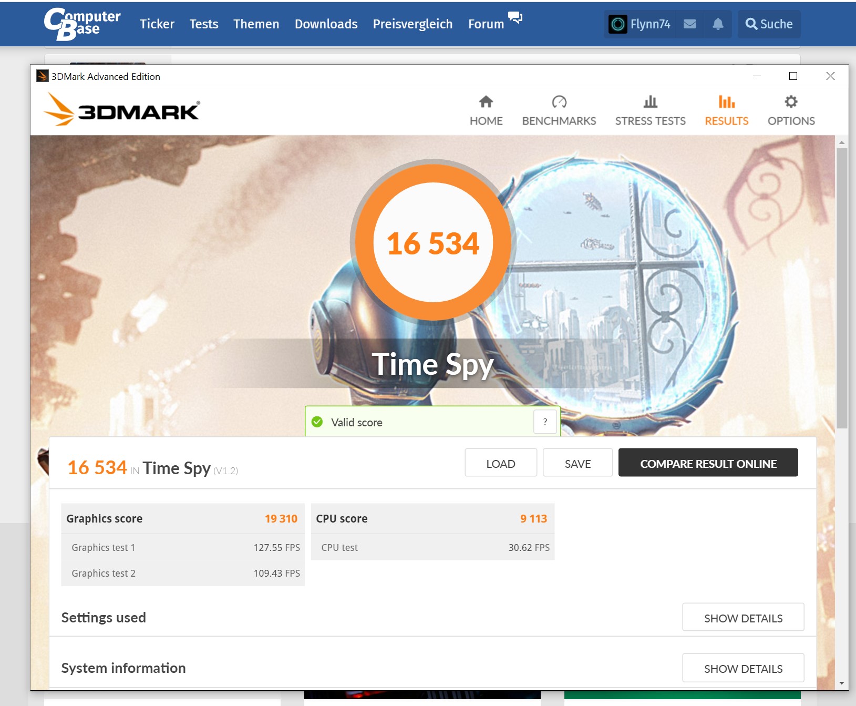Show details for Settings used

click(x=743, y=617)
